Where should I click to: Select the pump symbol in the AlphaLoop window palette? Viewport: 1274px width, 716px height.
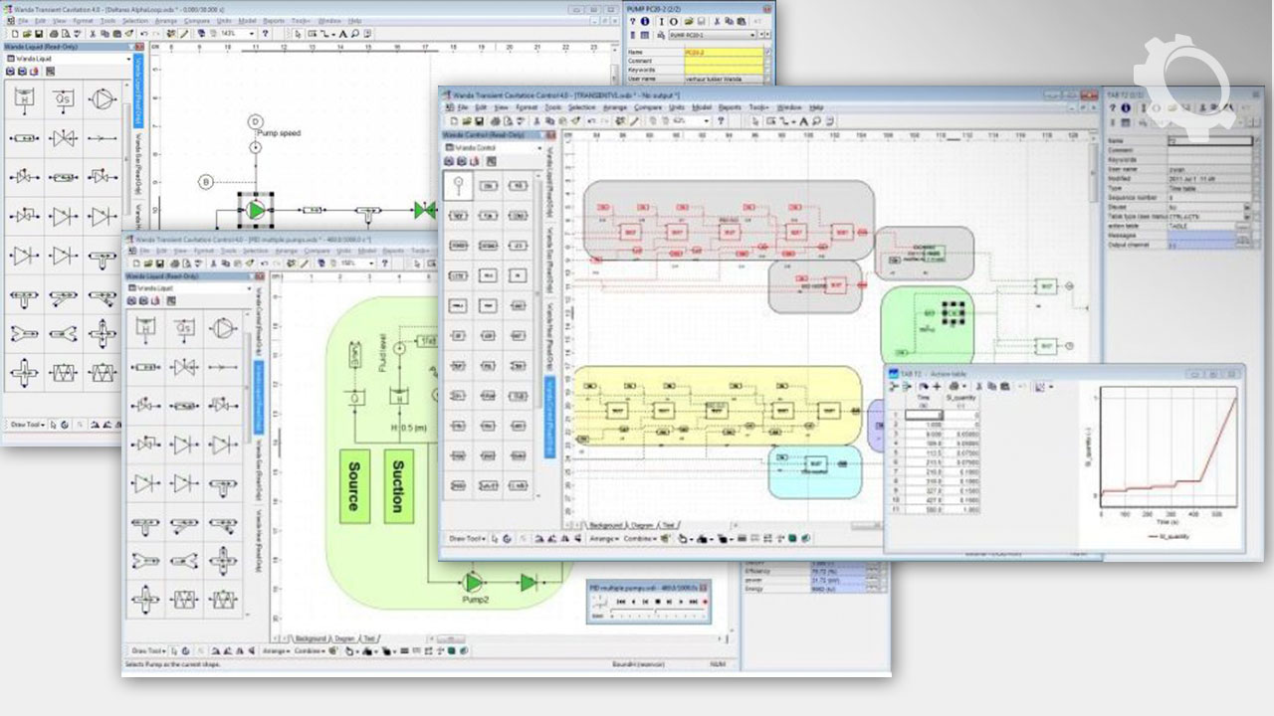[101, 98]
